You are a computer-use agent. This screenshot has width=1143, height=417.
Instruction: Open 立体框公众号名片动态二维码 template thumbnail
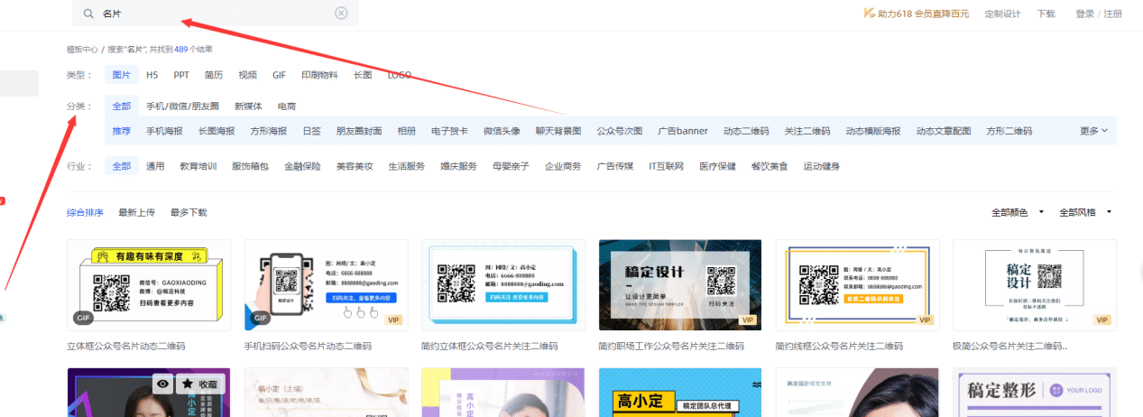point(149,283)
